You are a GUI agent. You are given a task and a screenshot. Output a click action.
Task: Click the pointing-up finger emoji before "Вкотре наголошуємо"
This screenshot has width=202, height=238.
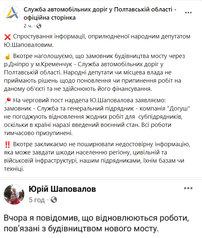click(8, 56)
